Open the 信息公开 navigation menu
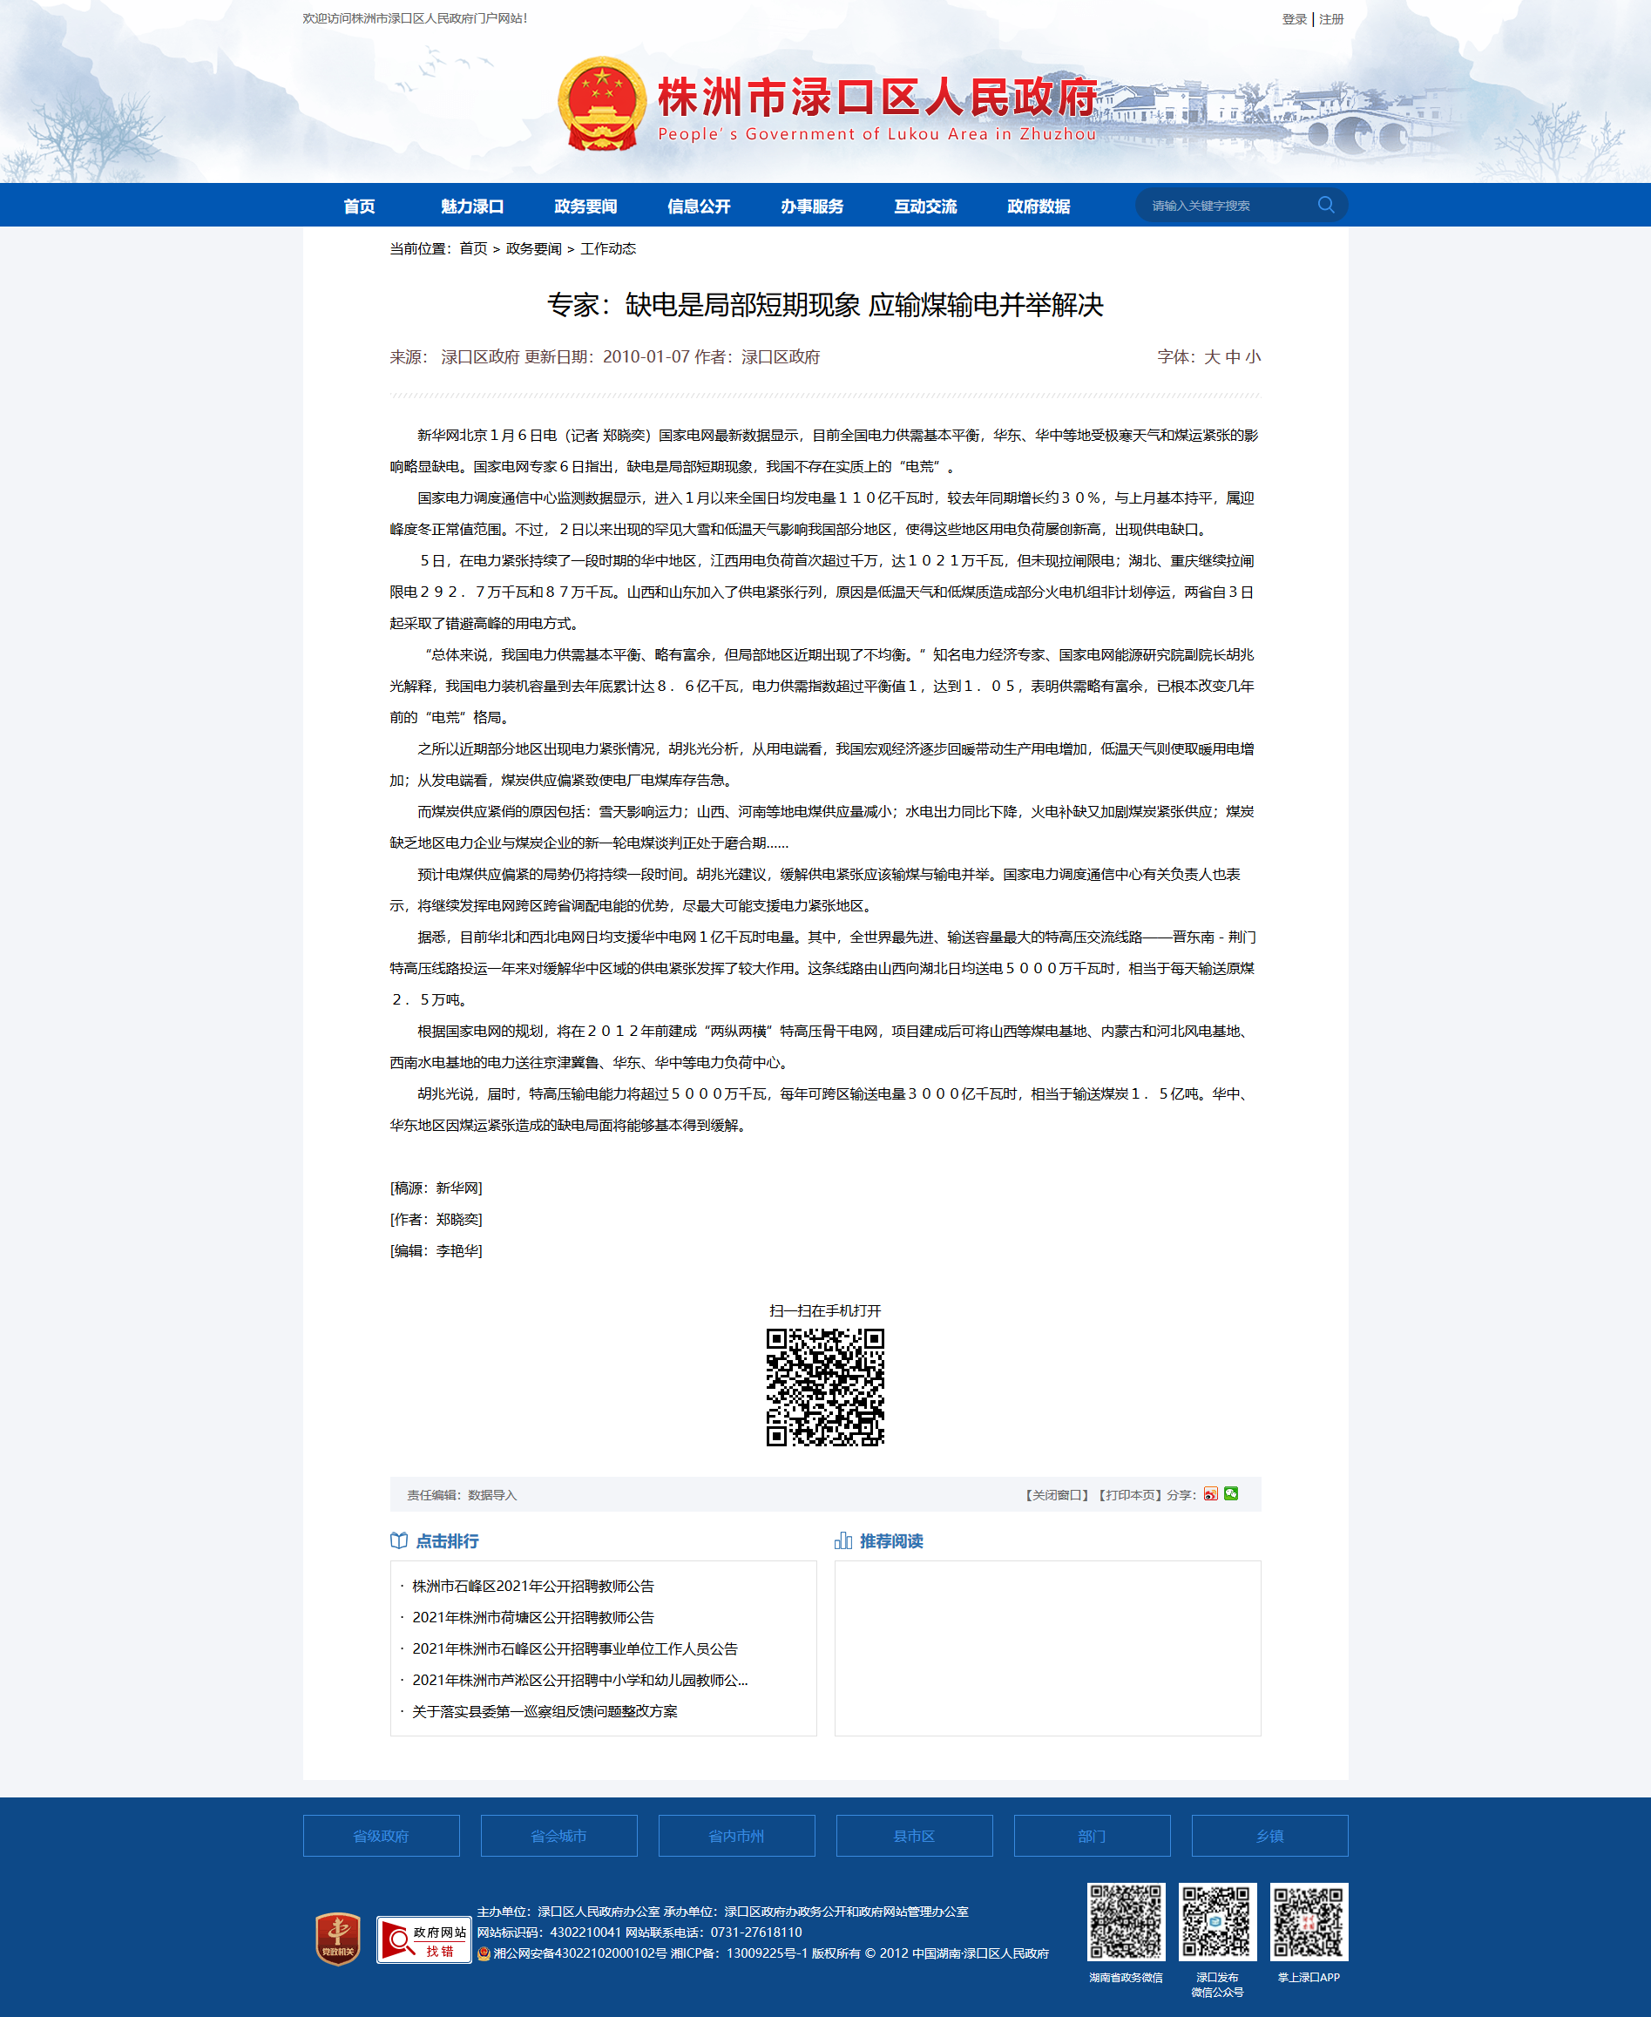 coord(698,206)
